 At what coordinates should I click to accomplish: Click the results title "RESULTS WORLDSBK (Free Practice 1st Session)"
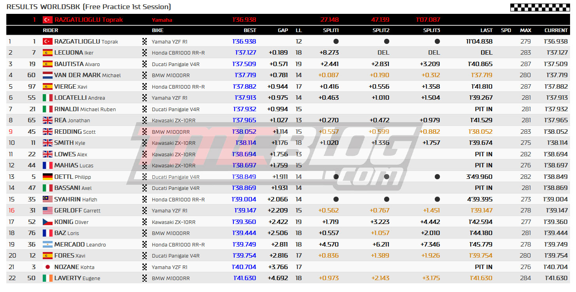coord(89,7)
